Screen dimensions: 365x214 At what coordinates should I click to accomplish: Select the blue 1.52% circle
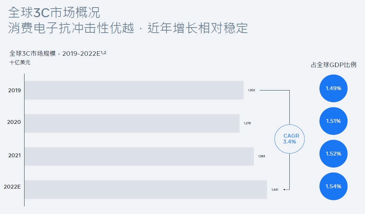pyautogui.click(x=333, y=154)
